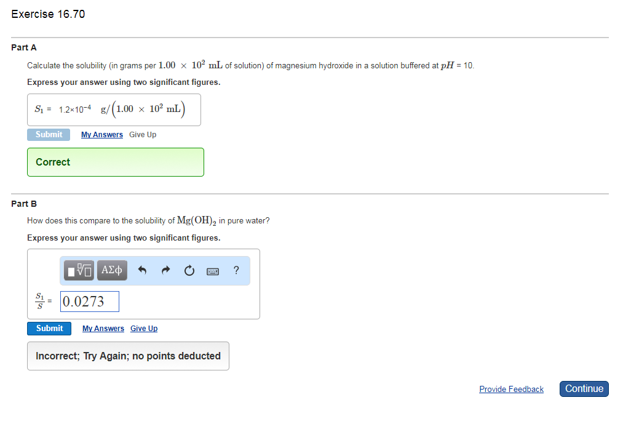Select the answer input showing 0.0273
The width and height of the screenshot is (623, 432).
pos(89,301)
